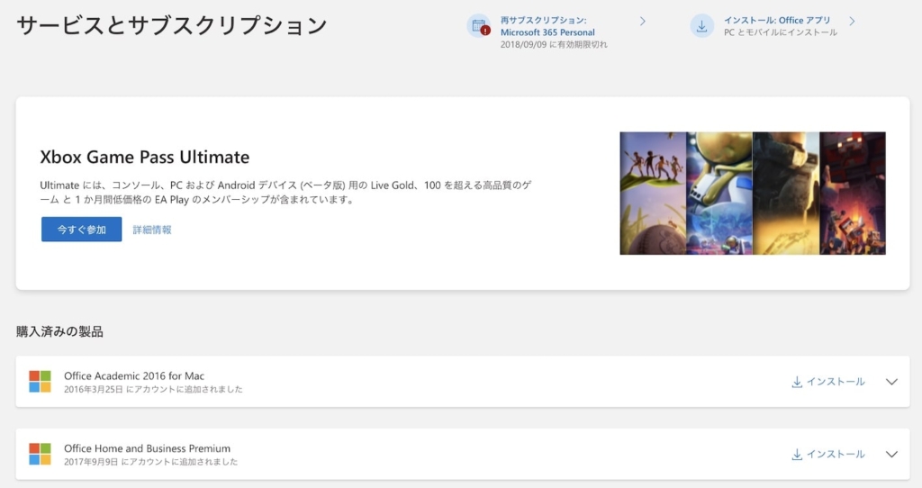Click 2016年3月25日 にアカウントに追加されました text

(x=153, y=389)
